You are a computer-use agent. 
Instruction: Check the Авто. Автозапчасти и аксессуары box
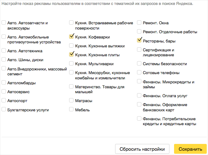[4, 22]
